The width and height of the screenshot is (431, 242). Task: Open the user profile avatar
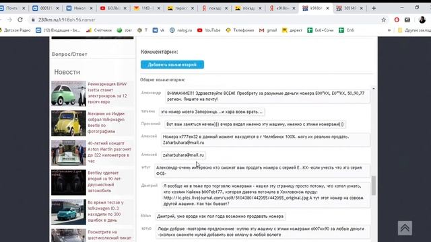point(422,19)
